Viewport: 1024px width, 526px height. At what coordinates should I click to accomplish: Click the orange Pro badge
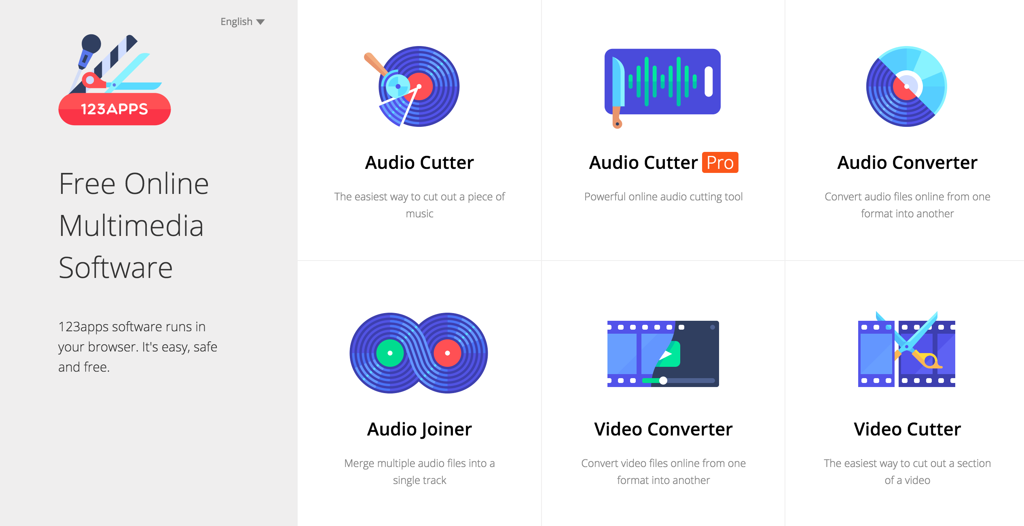coord(720,163)
